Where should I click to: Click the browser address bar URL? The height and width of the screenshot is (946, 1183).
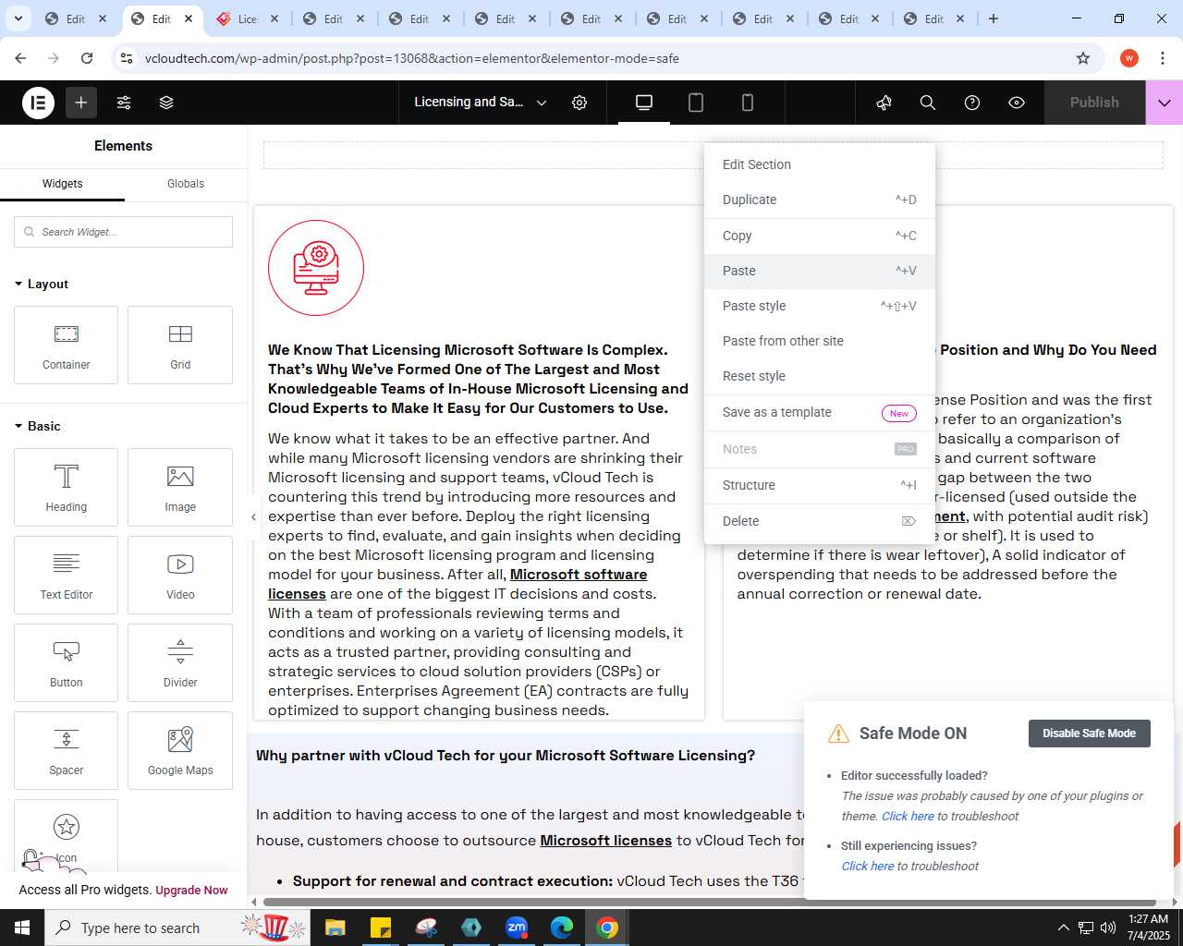411,58
